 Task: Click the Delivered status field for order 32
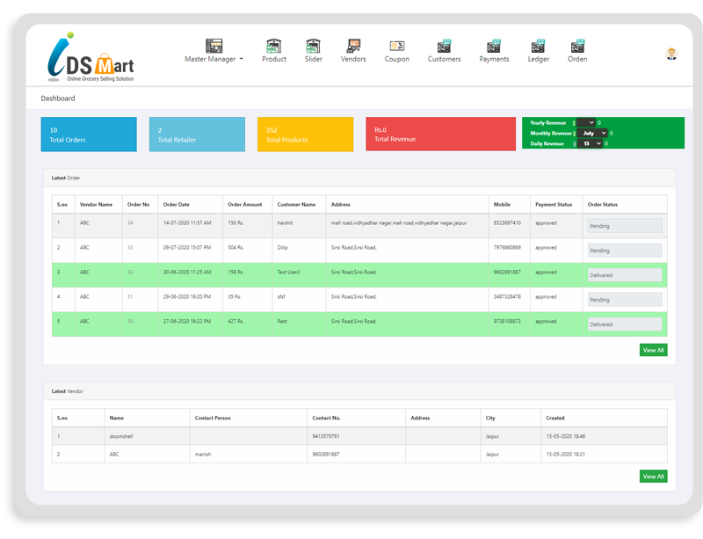point(624,274)
